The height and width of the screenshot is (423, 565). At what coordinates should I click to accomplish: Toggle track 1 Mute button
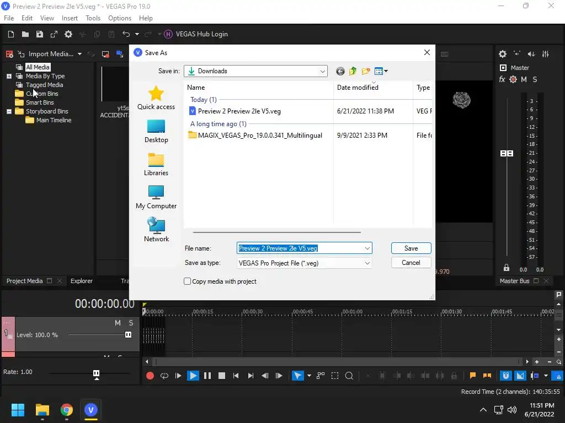coord(118,323)
